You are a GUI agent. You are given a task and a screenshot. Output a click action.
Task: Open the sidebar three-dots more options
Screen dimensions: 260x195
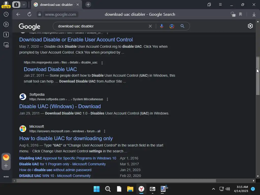6,177
